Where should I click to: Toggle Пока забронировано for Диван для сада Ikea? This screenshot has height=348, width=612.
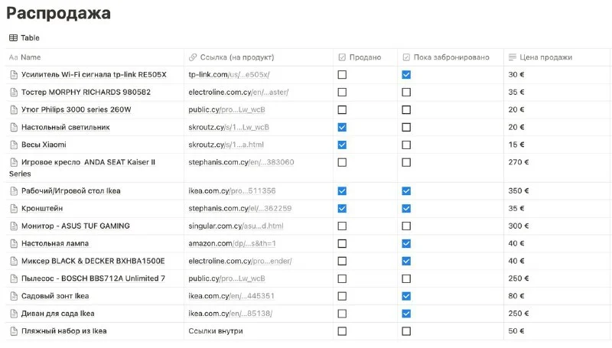pos(406,314)
